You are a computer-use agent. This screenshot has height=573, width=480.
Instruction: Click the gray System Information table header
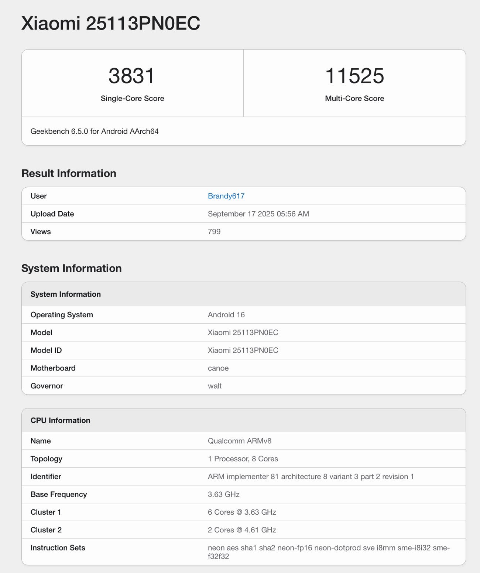tap(244, 294)
